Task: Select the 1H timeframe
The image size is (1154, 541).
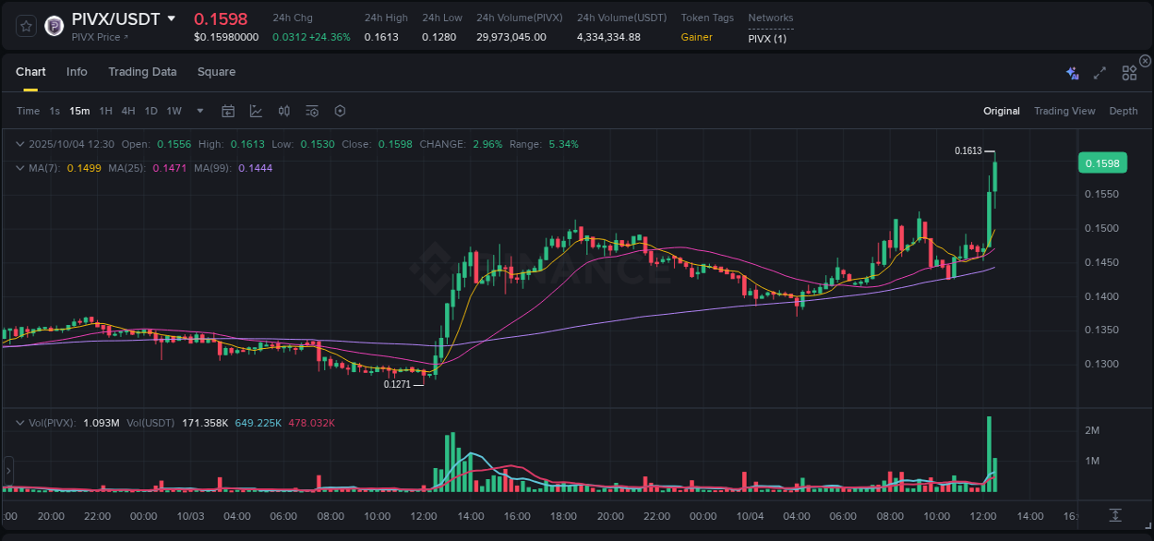Action: point(106,111)
